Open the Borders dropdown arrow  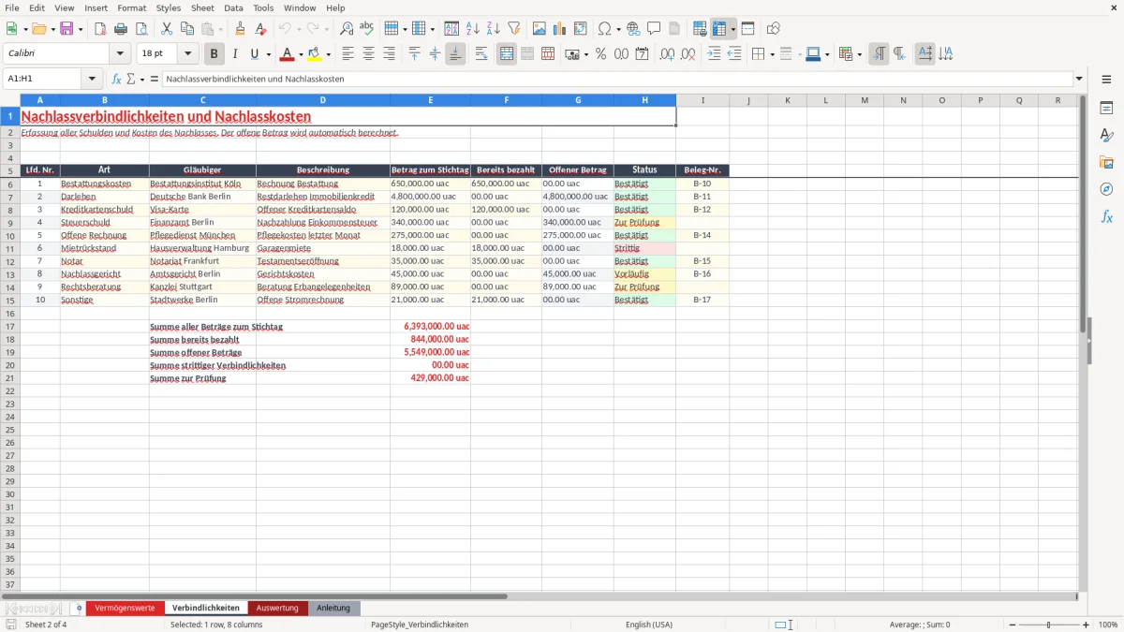pyautogui.click(x=771, y=54)
